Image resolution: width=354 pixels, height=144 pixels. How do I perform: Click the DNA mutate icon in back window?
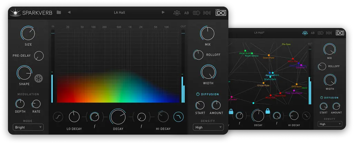(329, 33)
